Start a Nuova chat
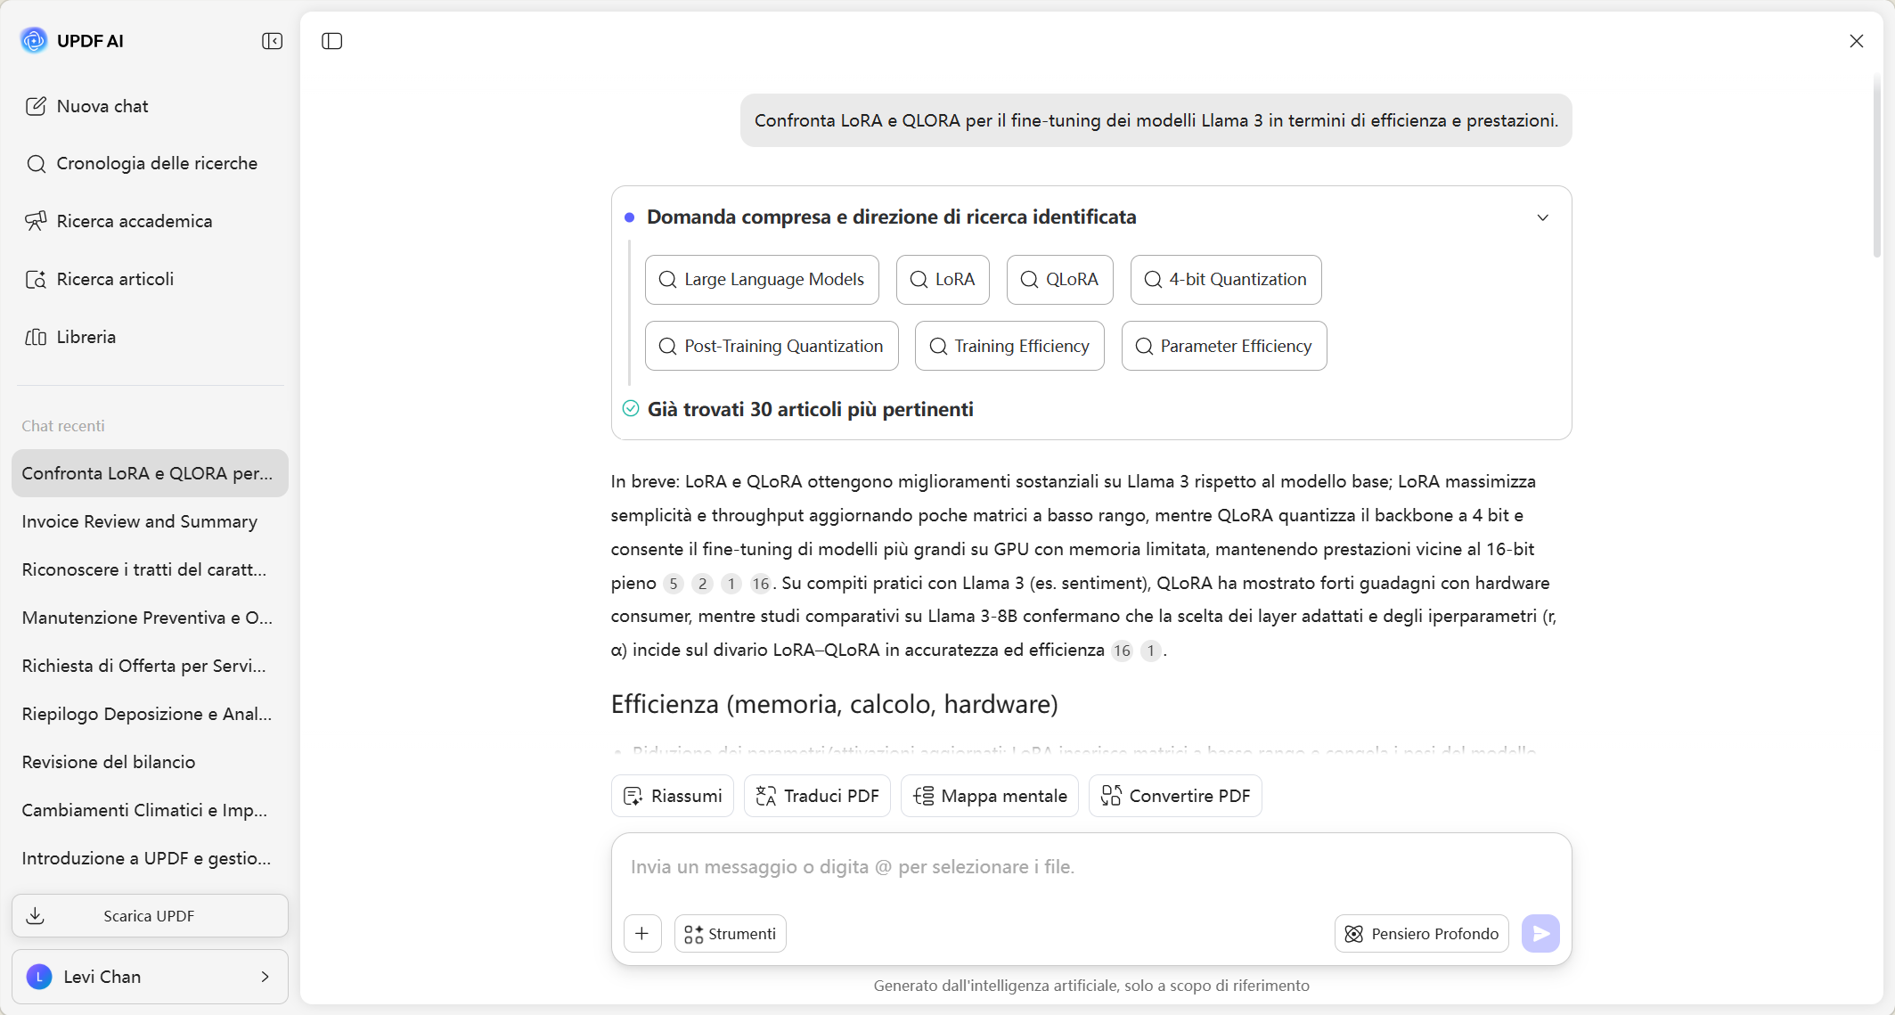This screenshot has height=1015, width=1895. (86, 106)
